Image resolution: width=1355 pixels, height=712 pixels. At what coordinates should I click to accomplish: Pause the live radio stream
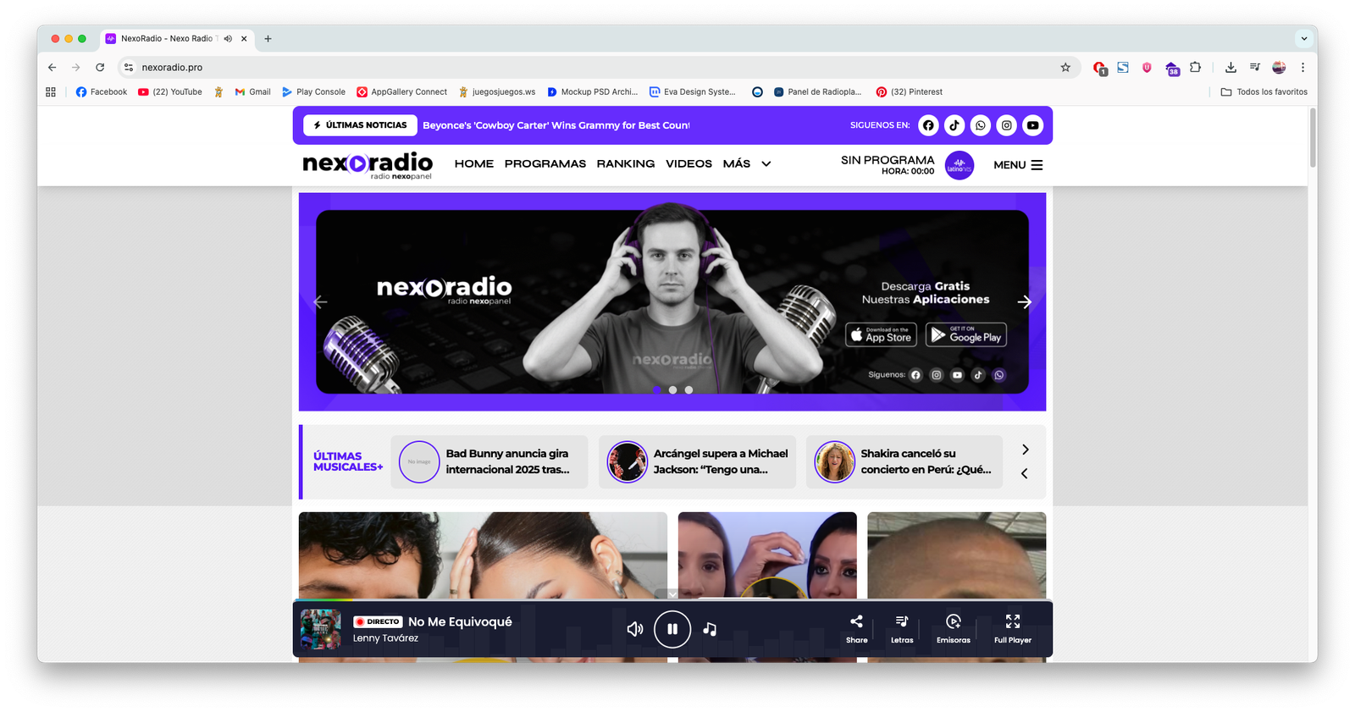click(x=672, y=629)
